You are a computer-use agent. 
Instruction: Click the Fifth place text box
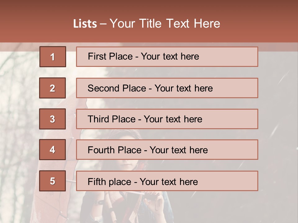[167, 181]
